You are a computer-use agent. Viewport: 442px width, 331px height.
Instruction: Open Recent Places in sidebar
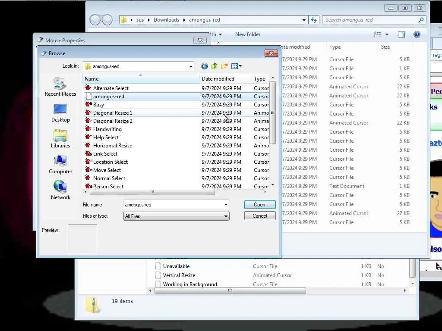click(60, 87)
